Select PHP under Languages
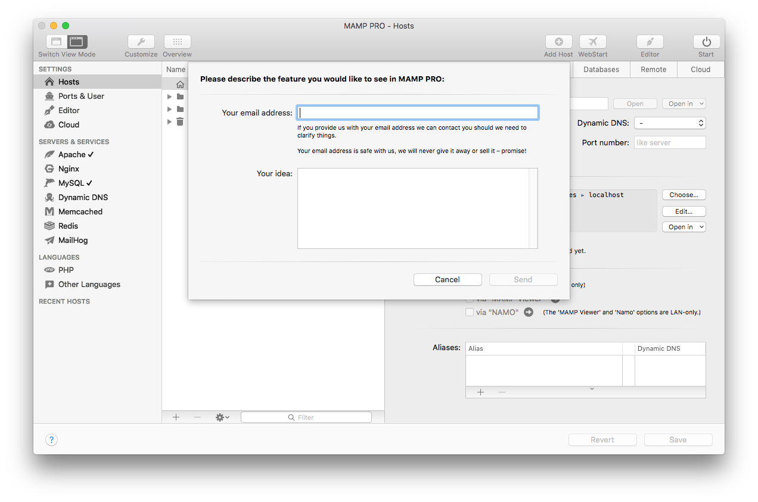 [x=64, y=270]
